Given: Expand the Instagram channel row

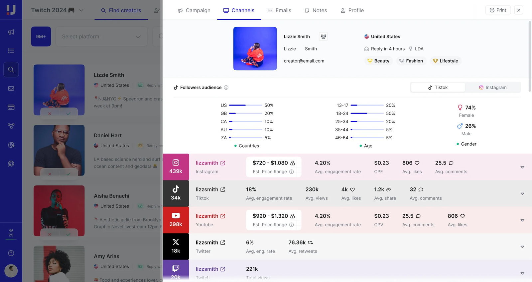Looking at the screenshot, I should click(x=522, y=167).
